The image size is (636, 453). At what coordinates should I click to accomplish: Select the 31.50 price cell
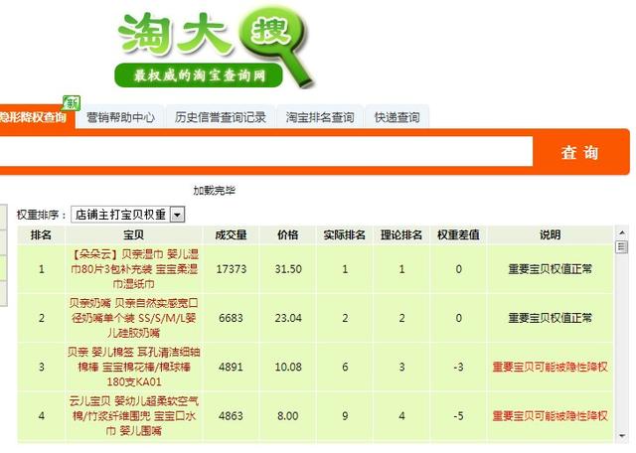pos(288,269)
